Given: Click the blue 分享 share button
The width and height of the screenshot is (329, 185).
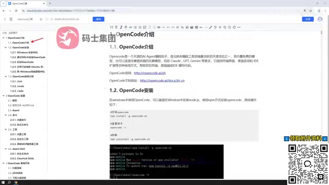Looking at the screenshot, I should 308,19.
